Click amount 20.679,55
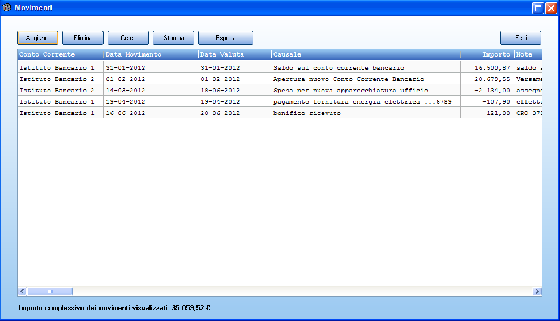 coord(487,79)
